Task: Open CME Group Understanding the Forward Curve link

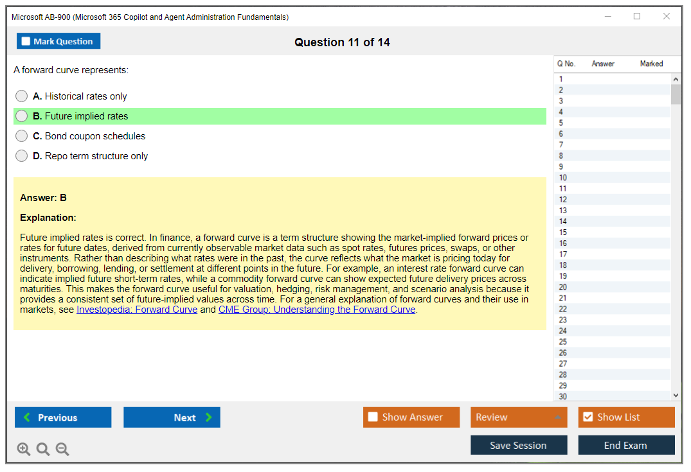Action: (x=317, y=310)
